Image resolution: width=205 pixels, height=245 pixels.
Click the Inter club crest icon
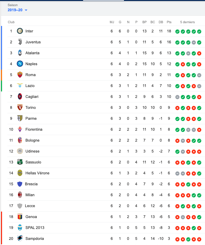coord(20,31)
